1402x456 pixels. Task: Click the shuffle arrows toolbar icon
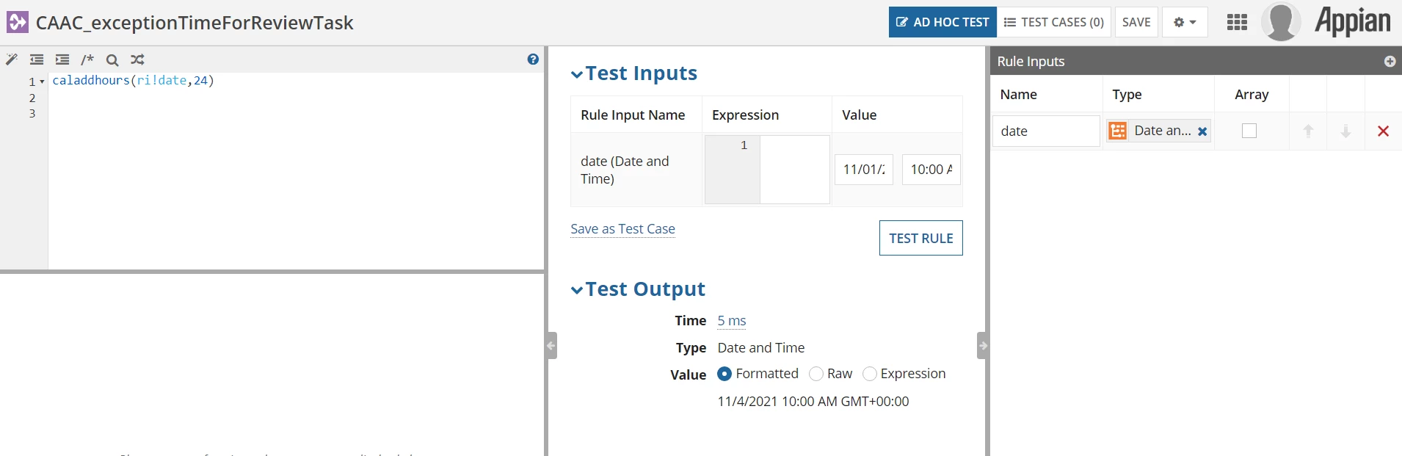(137, 59)
